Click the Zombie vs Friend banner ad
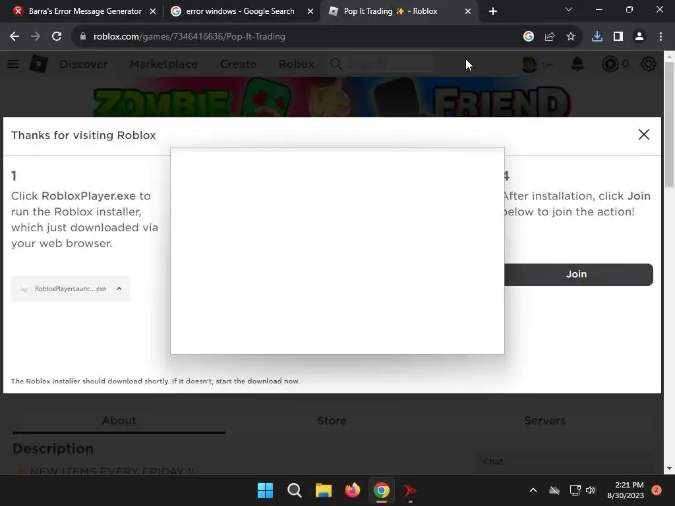 (x=332, y=98)
